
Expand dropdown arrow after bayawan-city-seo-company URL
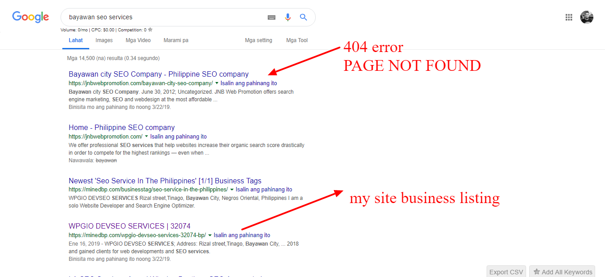pos(217,83)
